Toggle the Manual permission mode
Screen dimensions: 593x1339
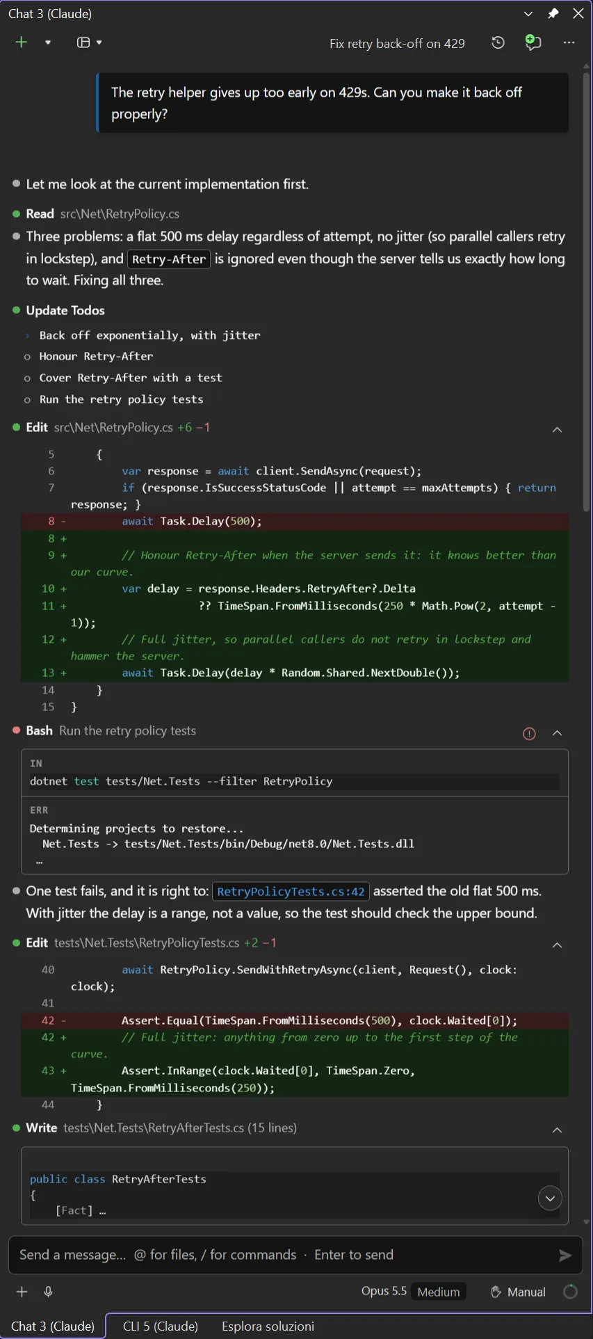pyautogui.click(x=518, y=1292)
